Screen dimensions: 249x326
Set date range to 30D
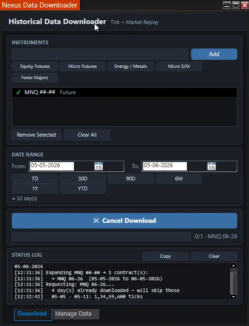tap(83, 179)
